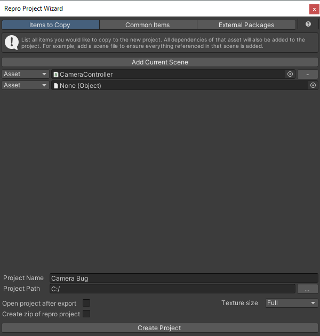Open object picker for CameraController field

[x=290, y=75]
